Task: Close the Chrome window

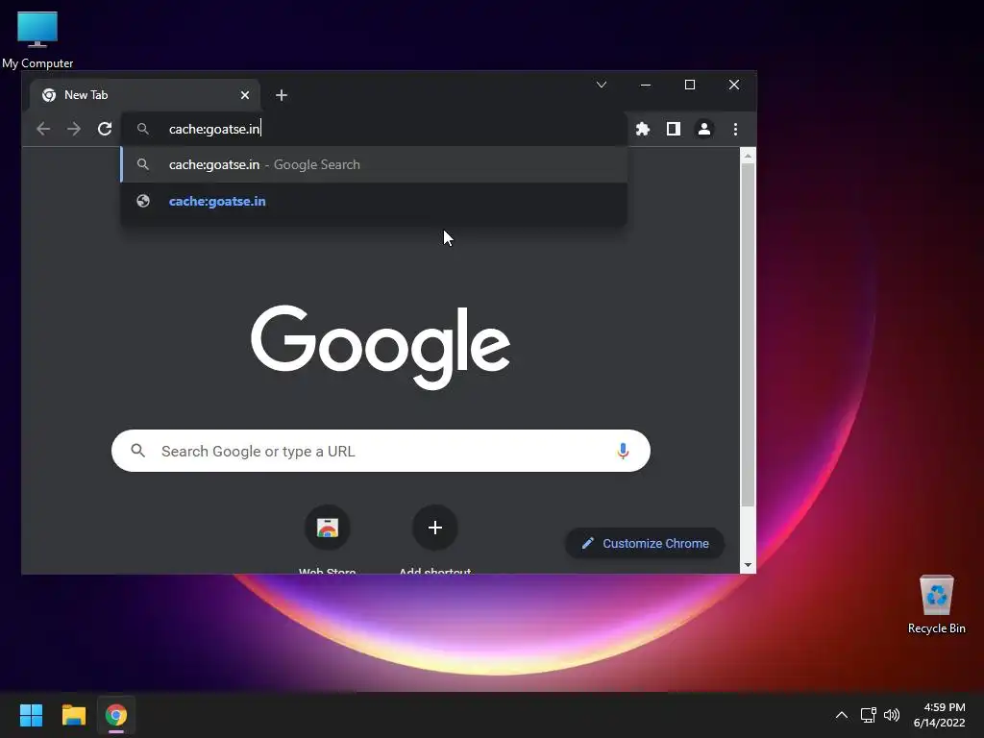Action: pyautogui.click(x=733, y=85)
